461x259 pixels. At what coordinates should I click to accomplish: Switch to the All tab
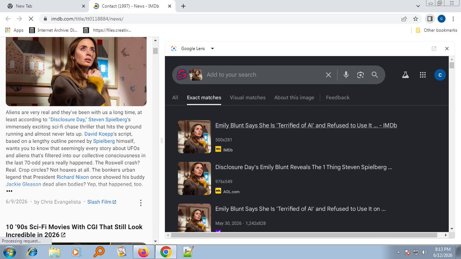coord(175,97)
